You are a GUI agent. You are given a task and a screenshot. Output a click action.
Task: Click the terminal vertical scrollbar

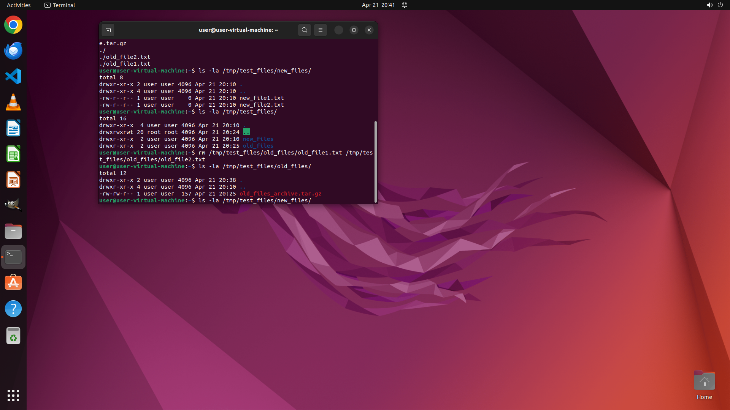376,162
